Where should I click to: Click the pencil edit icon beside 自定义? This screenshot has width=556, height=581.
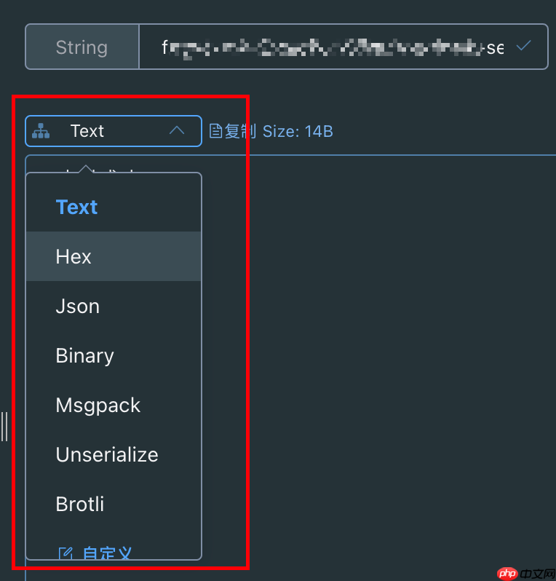[x=65, y=553]
